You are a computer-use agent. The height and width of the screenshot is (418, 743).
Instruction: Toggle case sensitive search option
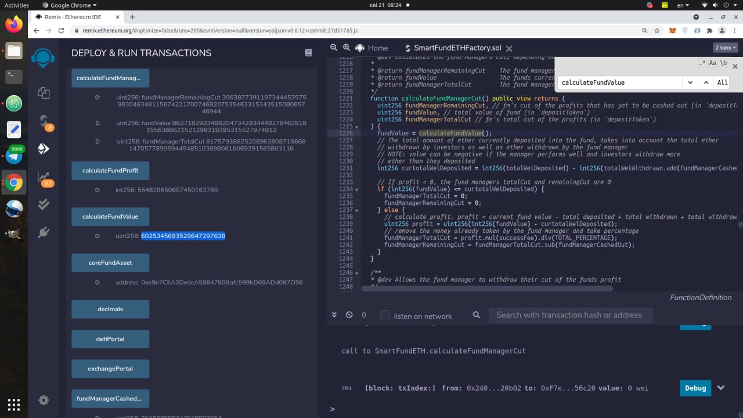(x=713, y=63)
